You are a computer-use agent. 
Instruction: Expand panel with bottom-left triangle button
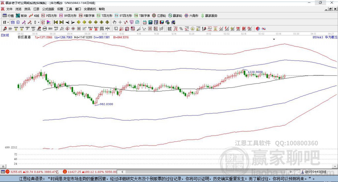(x=3, y=166)
